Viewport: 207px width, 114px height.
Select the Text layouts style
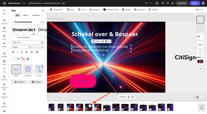tap(28, 69)
